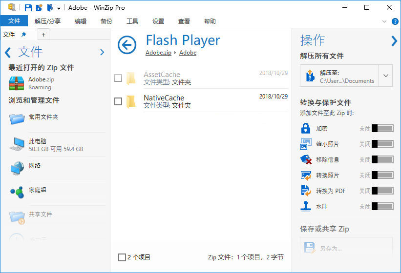Open the 帮助 menu
The width and height of the screenshot is (401, 273).
tap(210, 21)
